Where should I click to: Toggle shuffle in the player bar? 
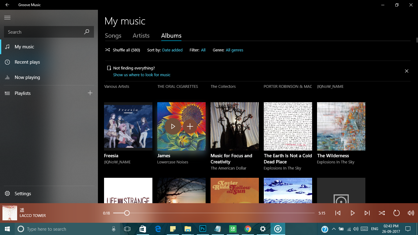point(382,213)
